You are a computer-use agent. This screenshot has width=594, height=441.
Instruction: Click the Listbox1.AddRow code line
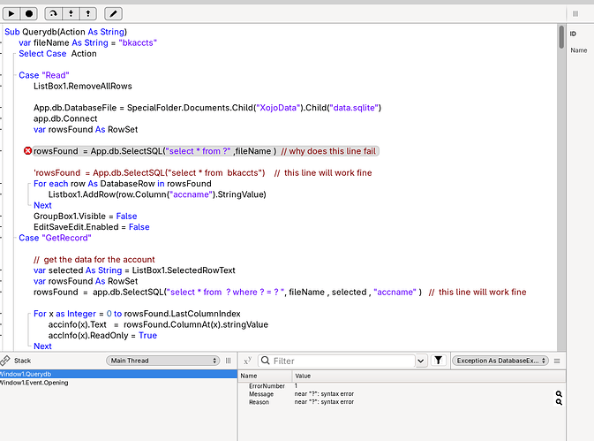[x=157, y=194]
